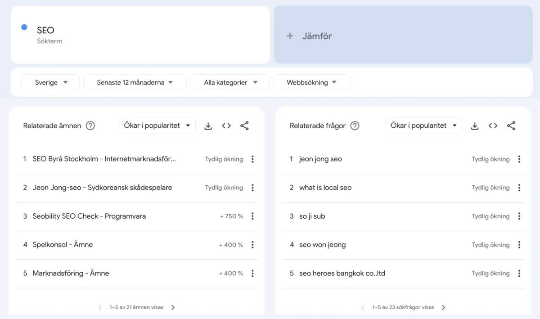Open the seo heroes bangkok co.,ltd query

[x=342, y=274]
